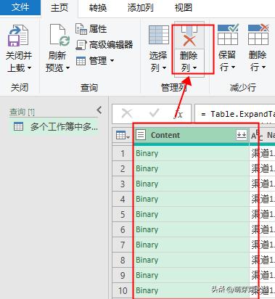The height and width of the screenshot is (299, 275).
Task: Expand the 关闭并上载 dropdown arrow
Action: (x=29, y=68)
